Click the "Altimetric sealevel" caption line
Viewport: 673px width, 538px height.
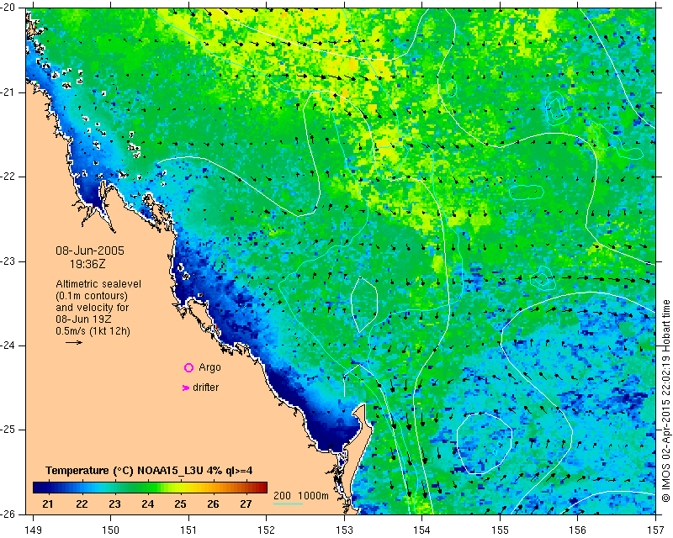[98, 284]
